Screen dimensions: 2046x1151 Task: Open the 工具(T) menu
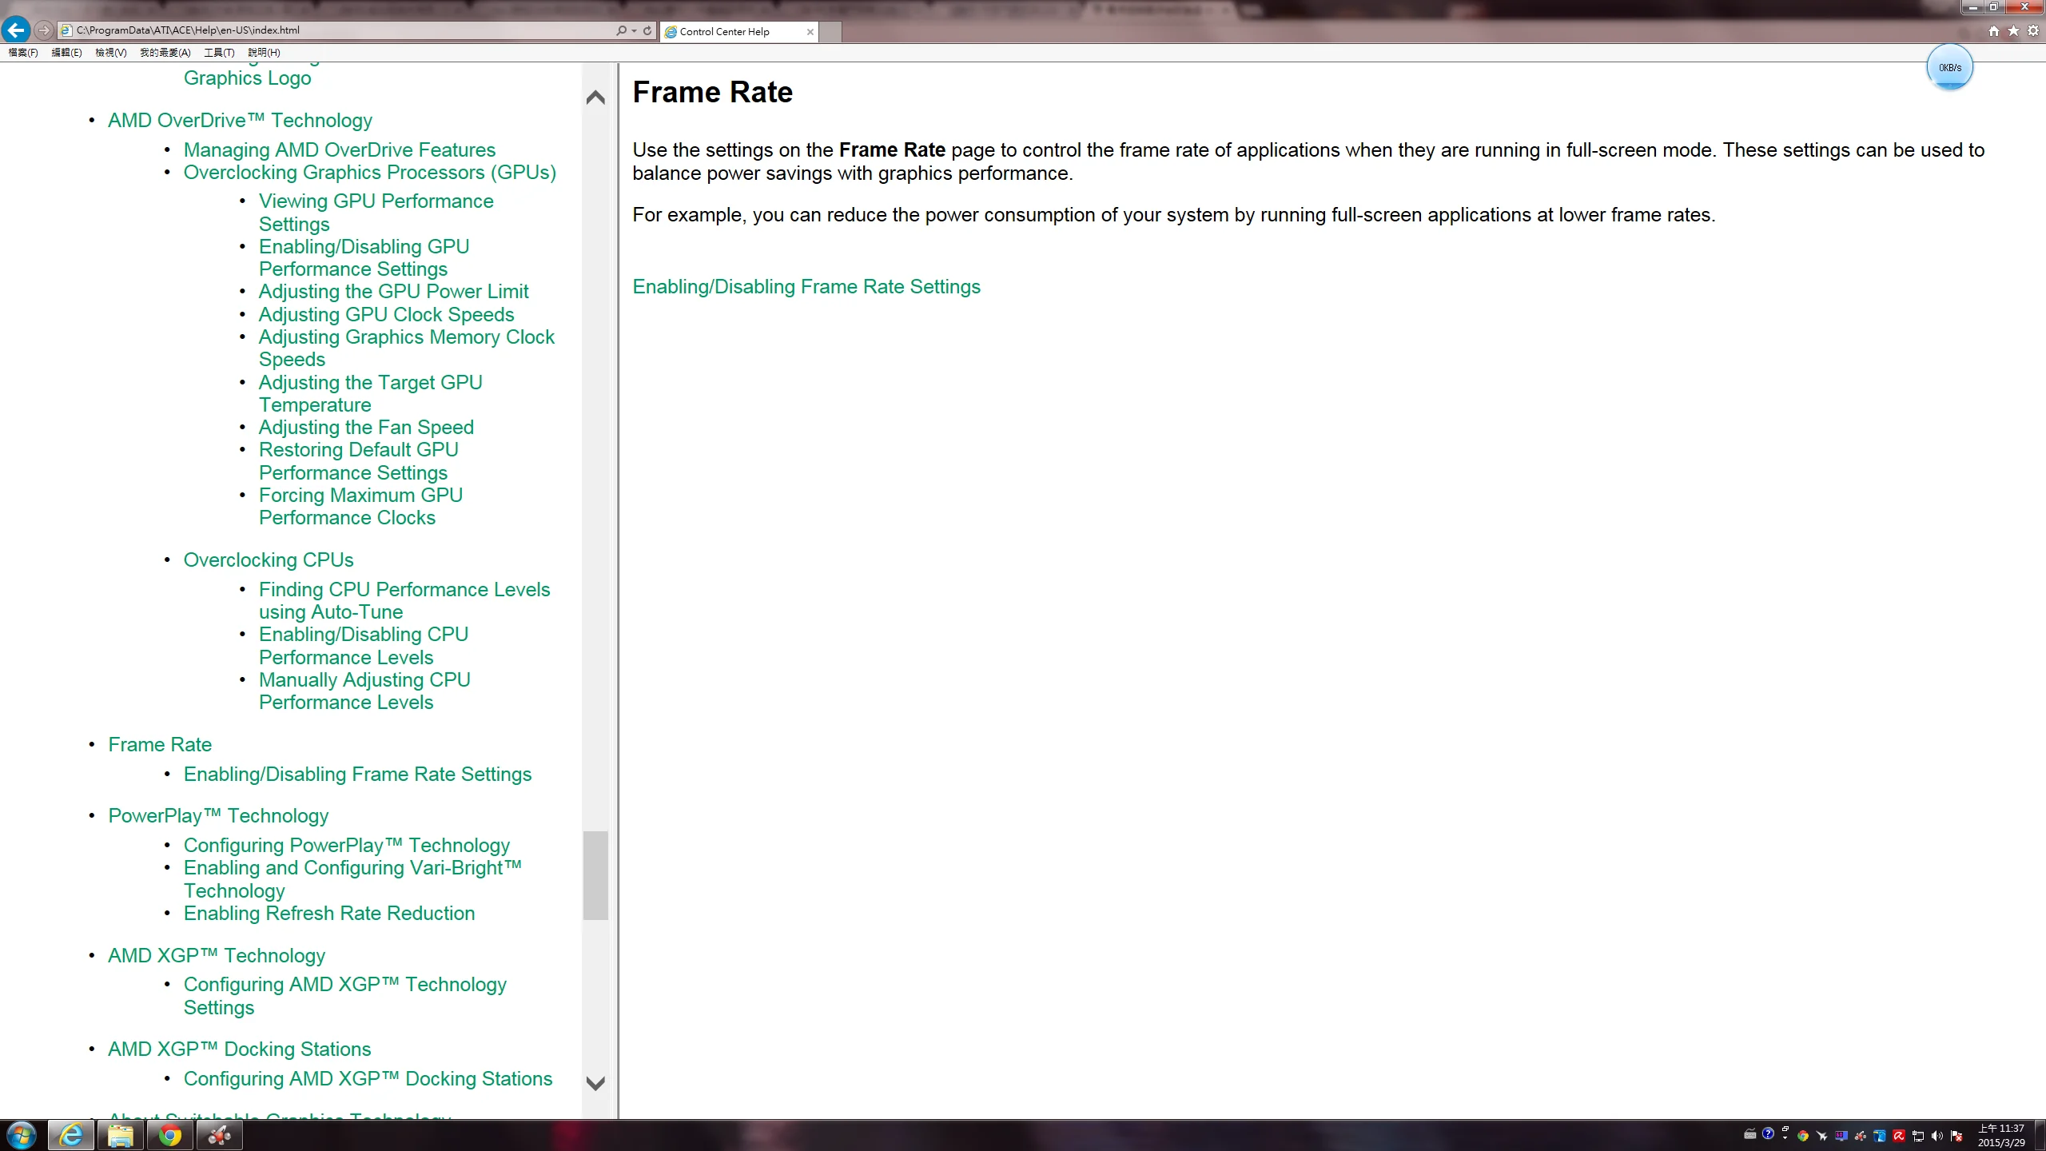pos(219,52)
